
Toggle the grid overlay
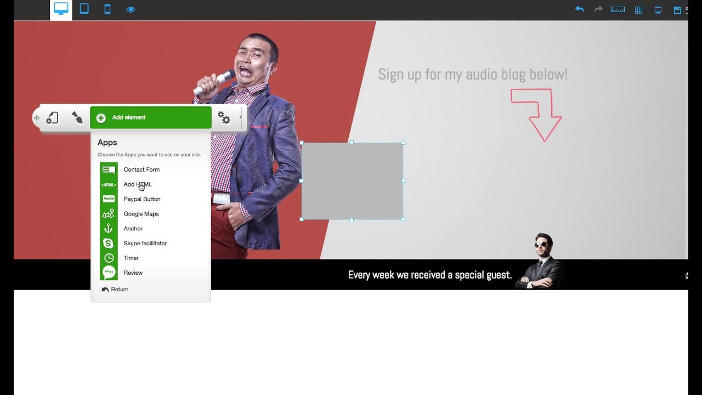638,10
